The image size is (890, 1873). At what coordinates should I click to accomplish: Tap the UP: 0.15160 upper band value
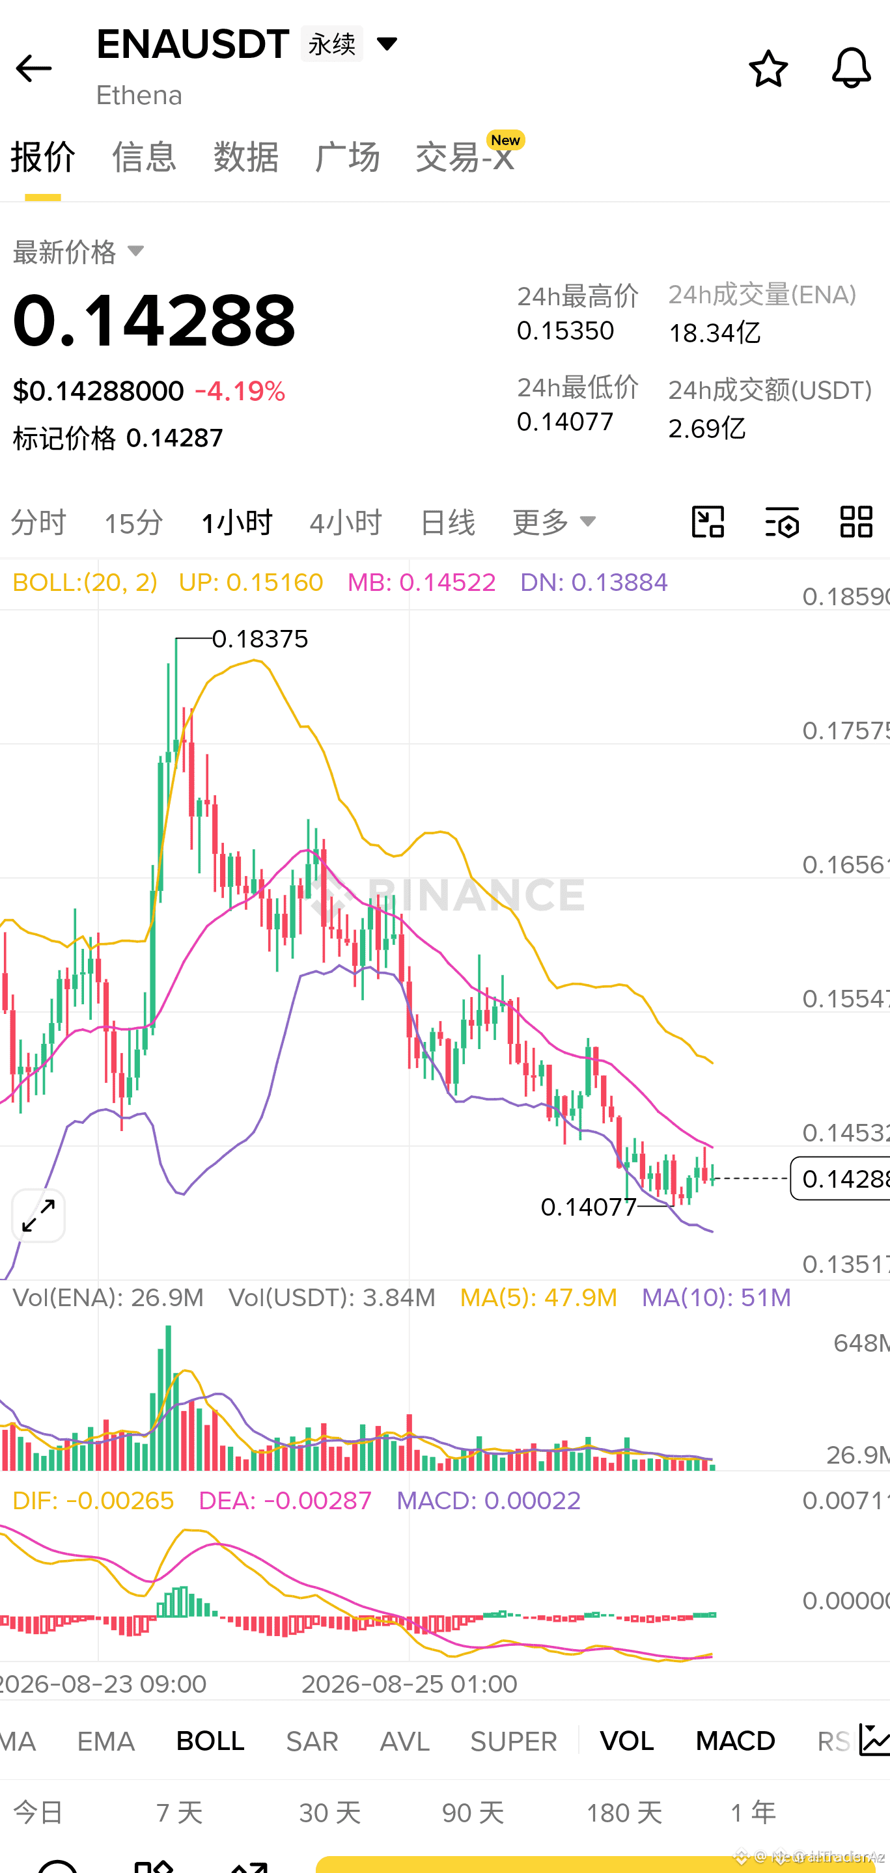coord(251,582)
